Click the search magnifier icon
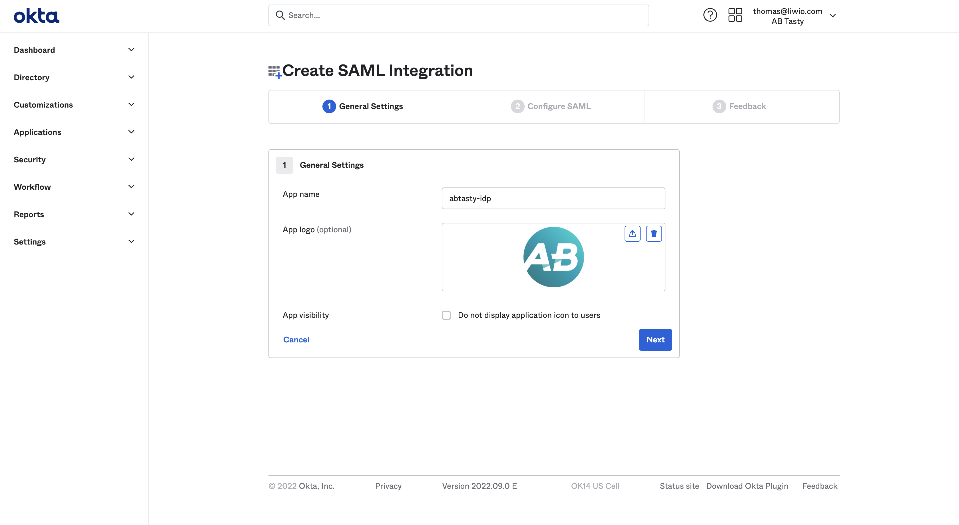Viewport: 959px width, 525px height. (280, 15)
